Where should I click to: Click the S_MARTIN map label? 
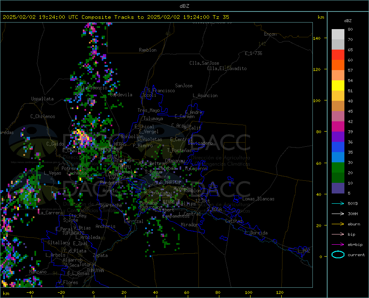click(170, 182)
